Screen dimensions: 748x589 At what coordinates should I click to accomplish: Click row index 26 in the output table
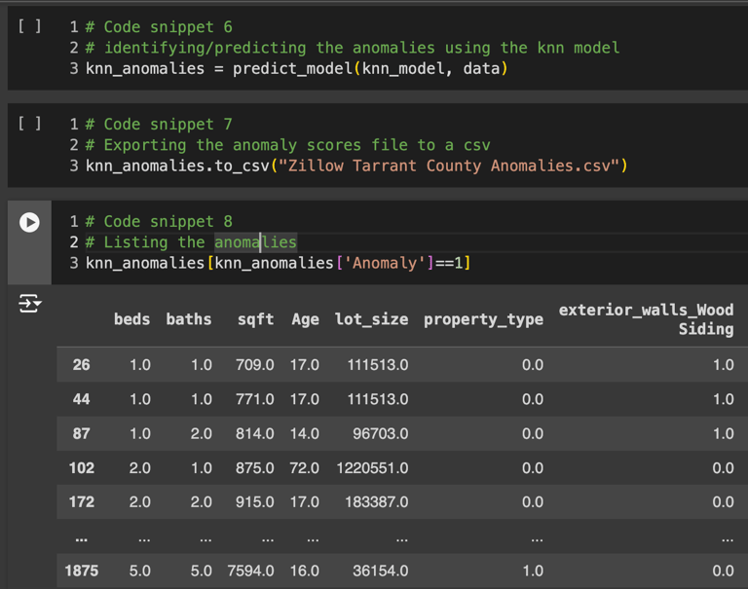coord(81,365)
